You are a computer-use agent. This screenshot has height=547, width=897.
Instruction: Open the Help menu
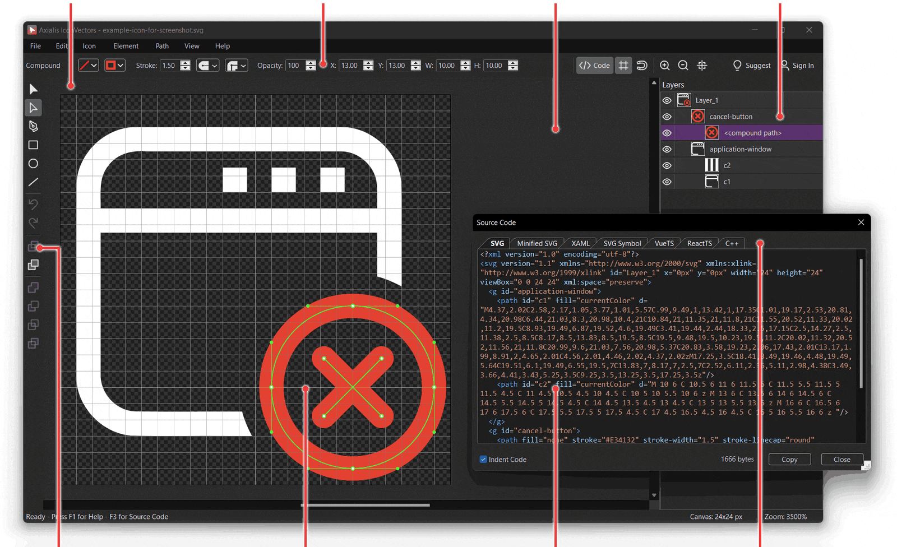coord(223,46)
